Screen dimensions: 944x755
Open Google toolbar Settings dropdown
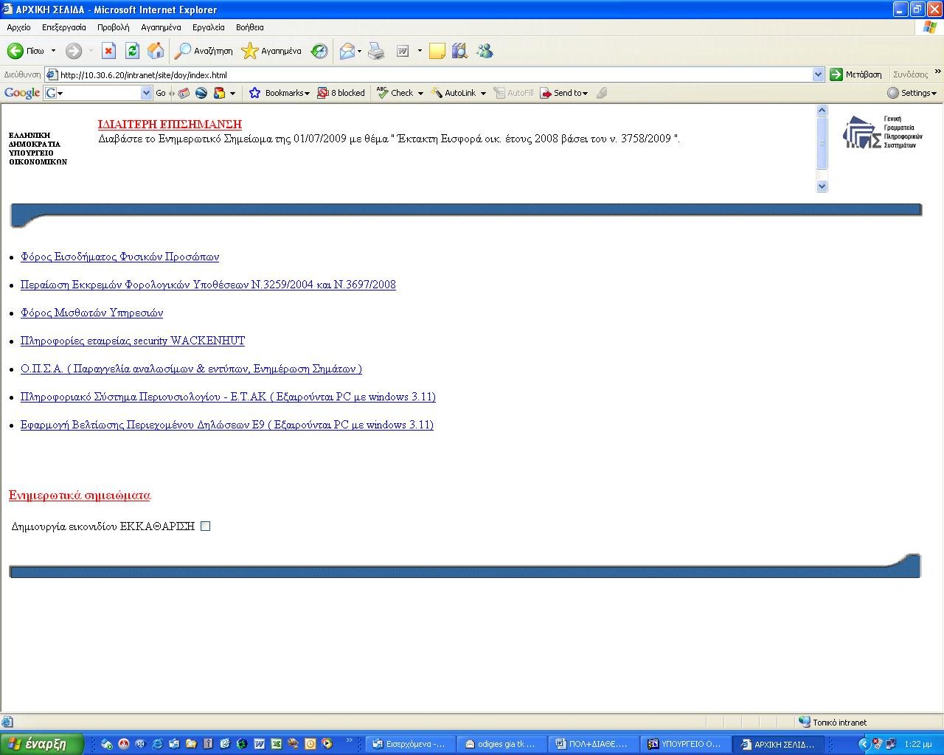[912, 93]
